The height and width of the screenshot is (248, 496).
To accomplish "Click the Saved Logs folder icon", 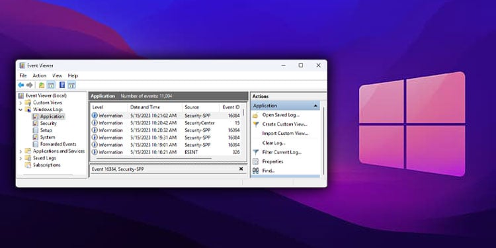I will point(28,158).
